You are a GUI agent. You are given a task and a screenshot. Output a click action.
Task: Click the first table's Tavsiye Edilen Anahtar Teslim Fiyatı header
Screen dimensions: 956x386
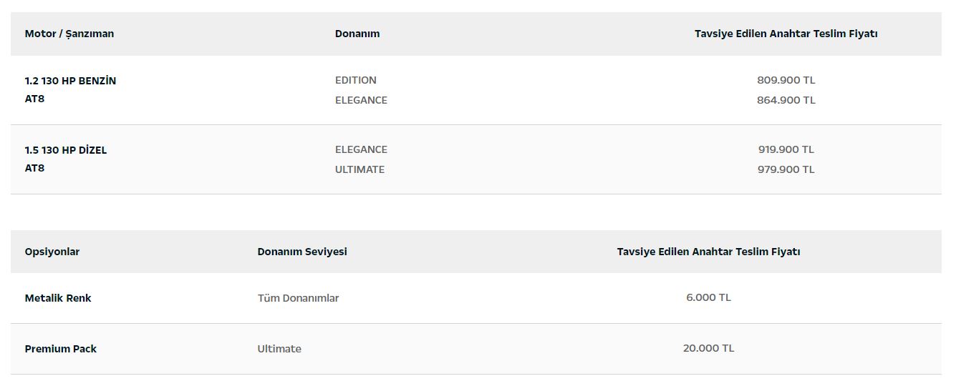(x=786, y=34)
